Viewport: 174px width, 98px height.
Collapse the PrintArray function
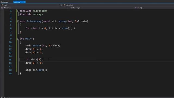[18, 21]
